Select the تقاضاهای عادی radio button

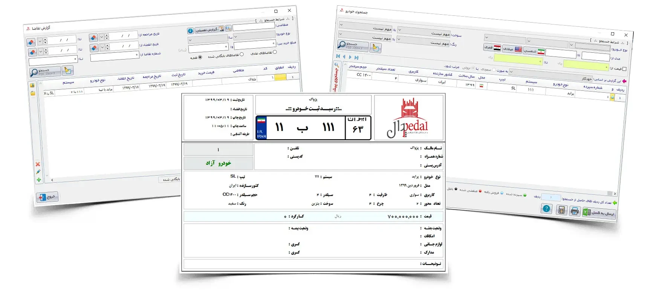coord(275,52)
